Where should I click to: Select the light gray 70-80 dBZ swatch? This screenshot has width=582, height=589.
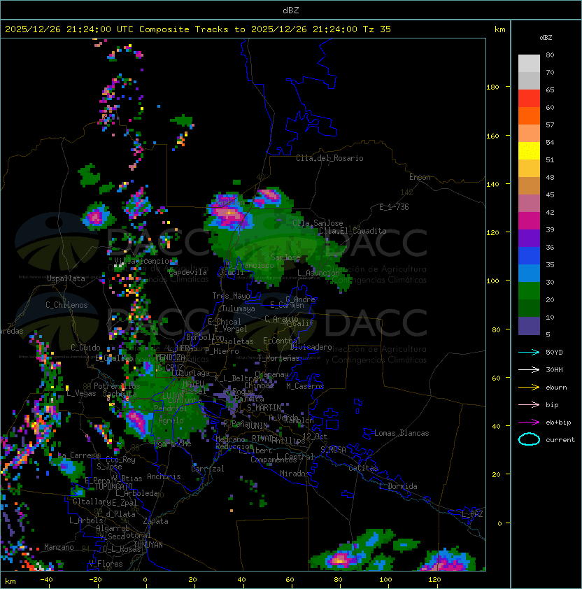point(529,63)
